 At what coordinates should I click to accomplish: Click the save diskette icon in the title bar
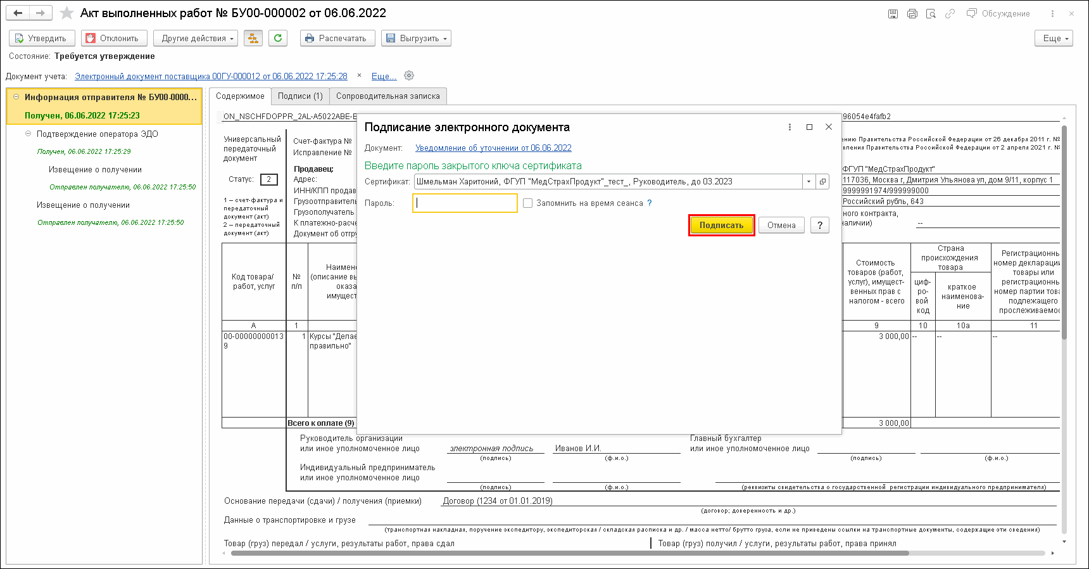(x=893, y=13)
